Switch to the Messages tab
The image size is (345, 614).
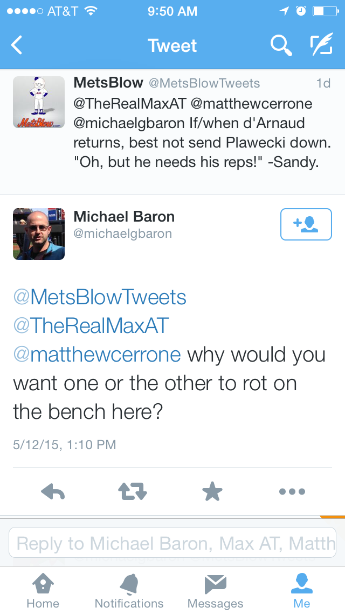coord(215,591)
